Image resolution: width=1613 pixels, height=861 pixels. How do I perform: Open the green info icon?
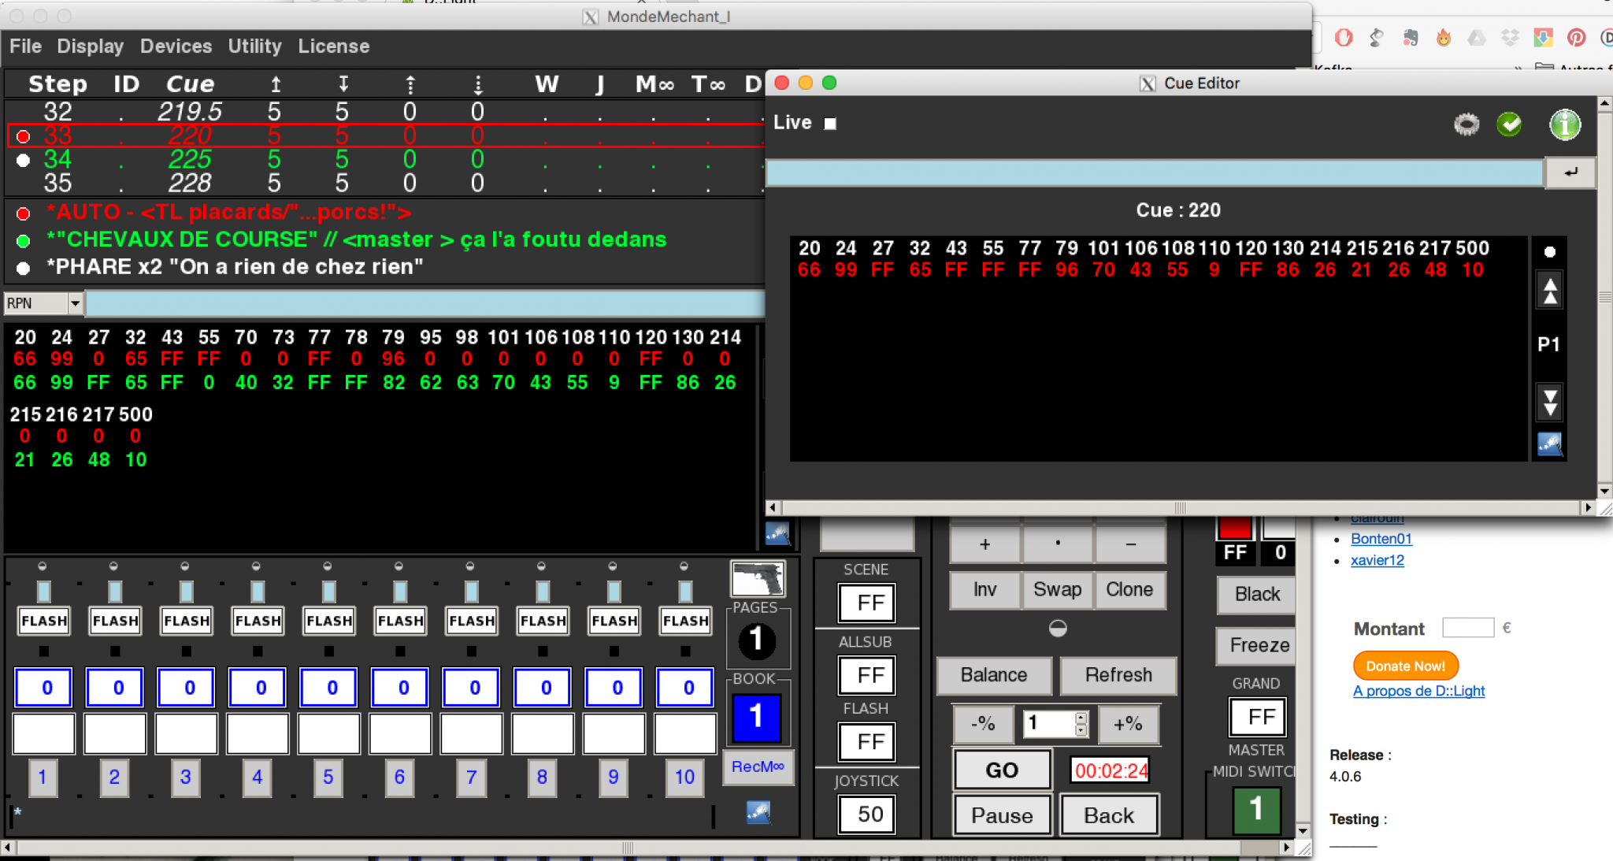pos(1564,124)
